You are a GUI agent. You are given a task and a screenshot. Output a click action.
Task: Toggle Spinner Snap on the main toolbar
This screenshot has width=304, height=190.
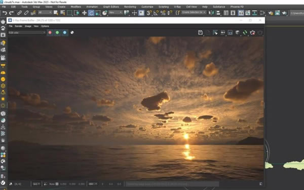click(169, 13)
